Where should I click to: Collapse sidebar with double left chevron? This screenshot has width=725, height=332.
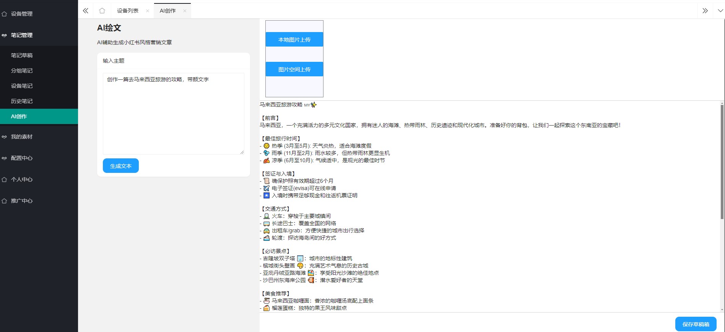click(86, 11)
